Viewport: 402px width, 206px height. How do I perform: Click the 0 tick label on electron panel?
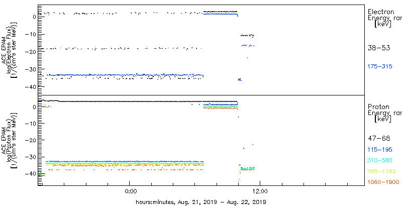click(x=34, y=17)
